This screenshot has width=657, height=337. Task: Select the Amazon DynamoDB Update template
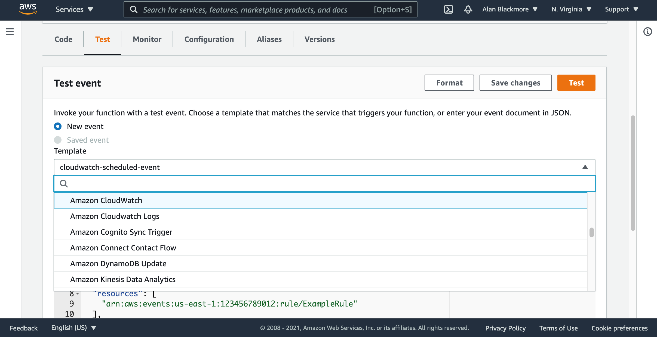pyautogui.click(x=321, y=264)
